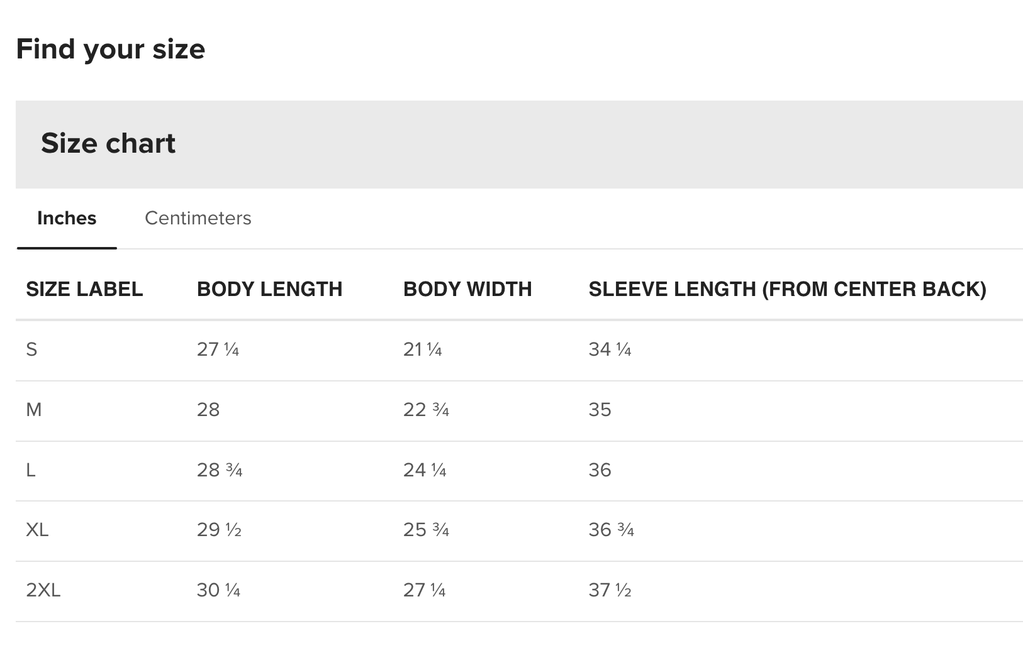Image resolution: width=1023 pixels, height=653 pixels.
Task: Select the L size label
Action: (x=31, y=470)
